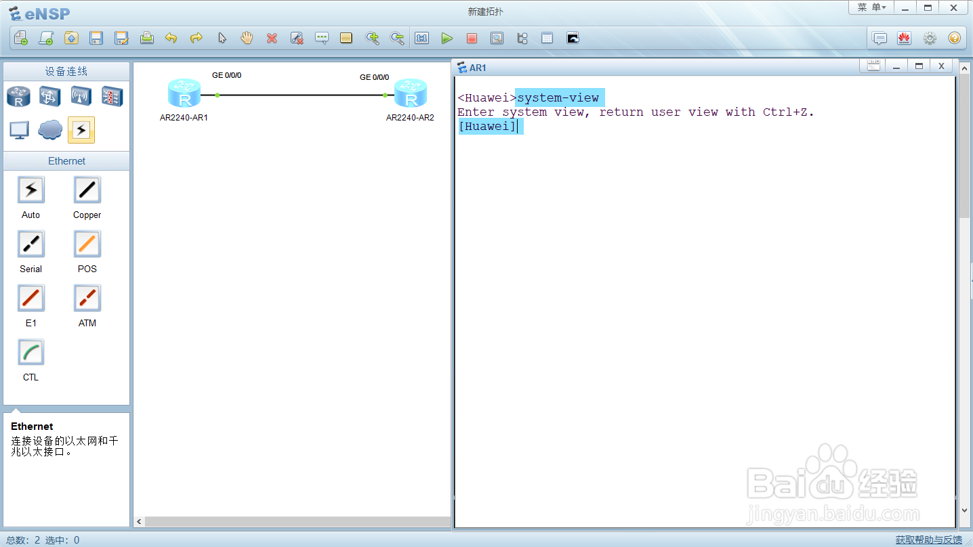Save the current topology
The height and width of the screenshot is (547, 973).
click(x=96, y=39)
